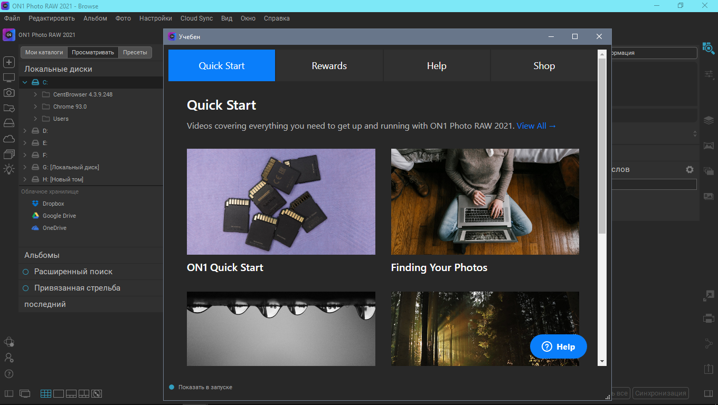
Task: Open the 'Альбом' menu
Action: pos(95,18)
